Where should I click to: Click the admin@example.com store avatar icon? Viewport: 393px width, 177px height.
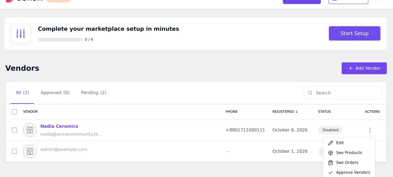point(30,151)
